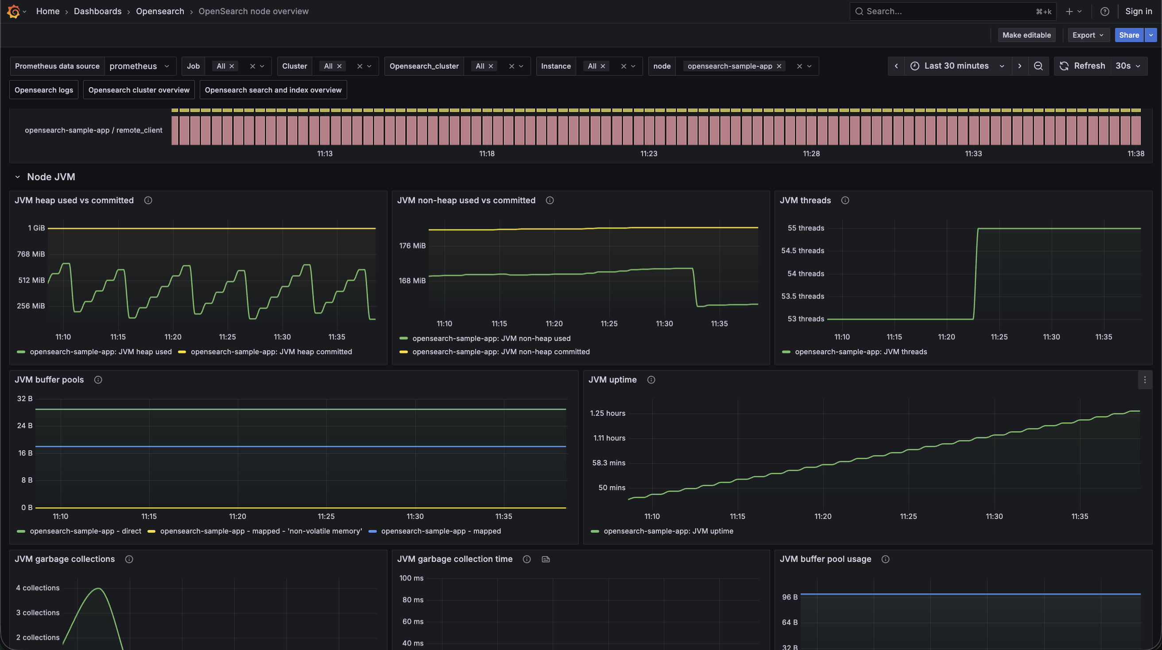Remove opensearch-sample-app from node filter
Image resolution: width=1162 pixels, height=650 pixels.
coord(779,66)
